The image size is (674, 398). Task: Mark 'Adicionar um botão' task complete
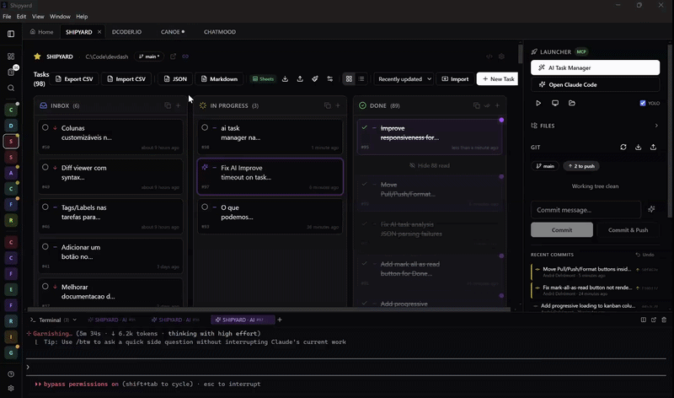tap(45, 246)
